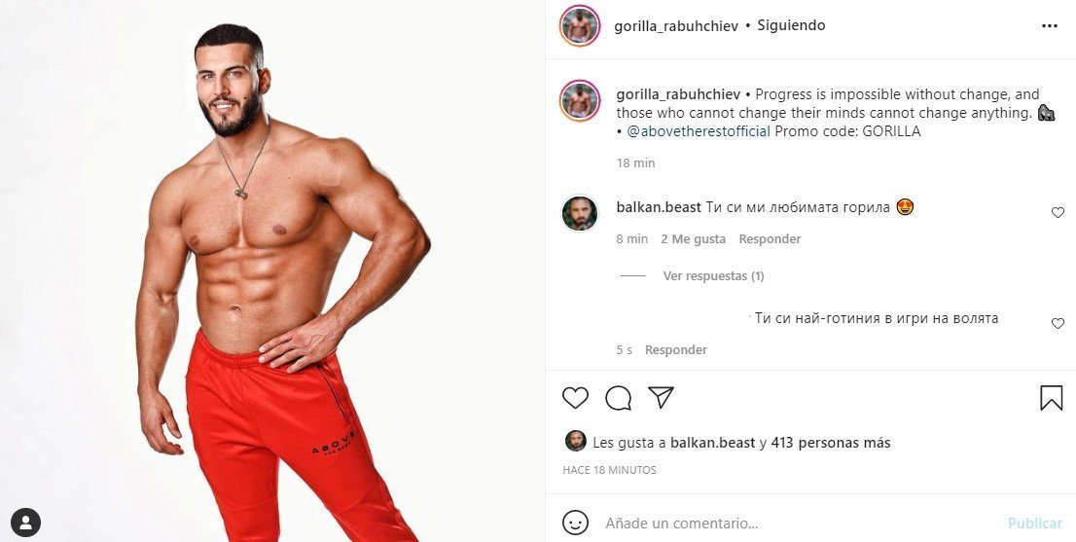
Task: Open the comment bubble icon
Action: point(618,398)
